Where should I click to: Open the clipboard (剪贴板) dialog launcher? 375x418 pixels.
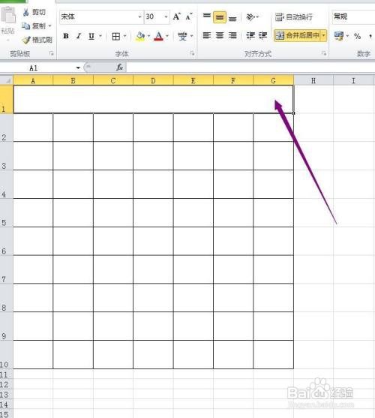pyautogui.click(x=52, y=54)
